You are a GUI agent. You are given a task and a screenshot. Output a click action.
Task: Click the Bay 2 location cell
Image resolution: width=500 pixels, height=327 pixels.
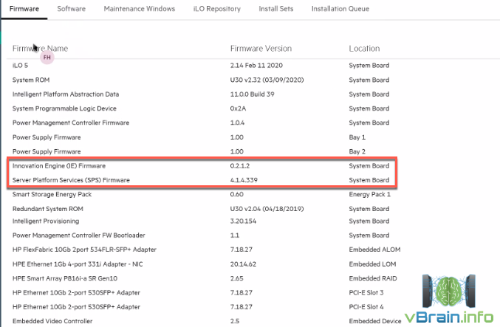pyautogui.click(x=357, y=152)
